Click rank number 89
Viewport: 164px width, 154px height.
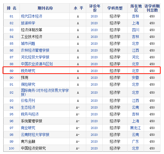[11, 71]
